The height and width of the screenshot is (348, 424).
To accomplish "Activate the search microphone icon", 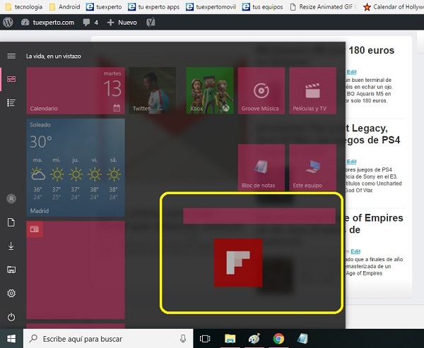I will [x=183, y=339].
